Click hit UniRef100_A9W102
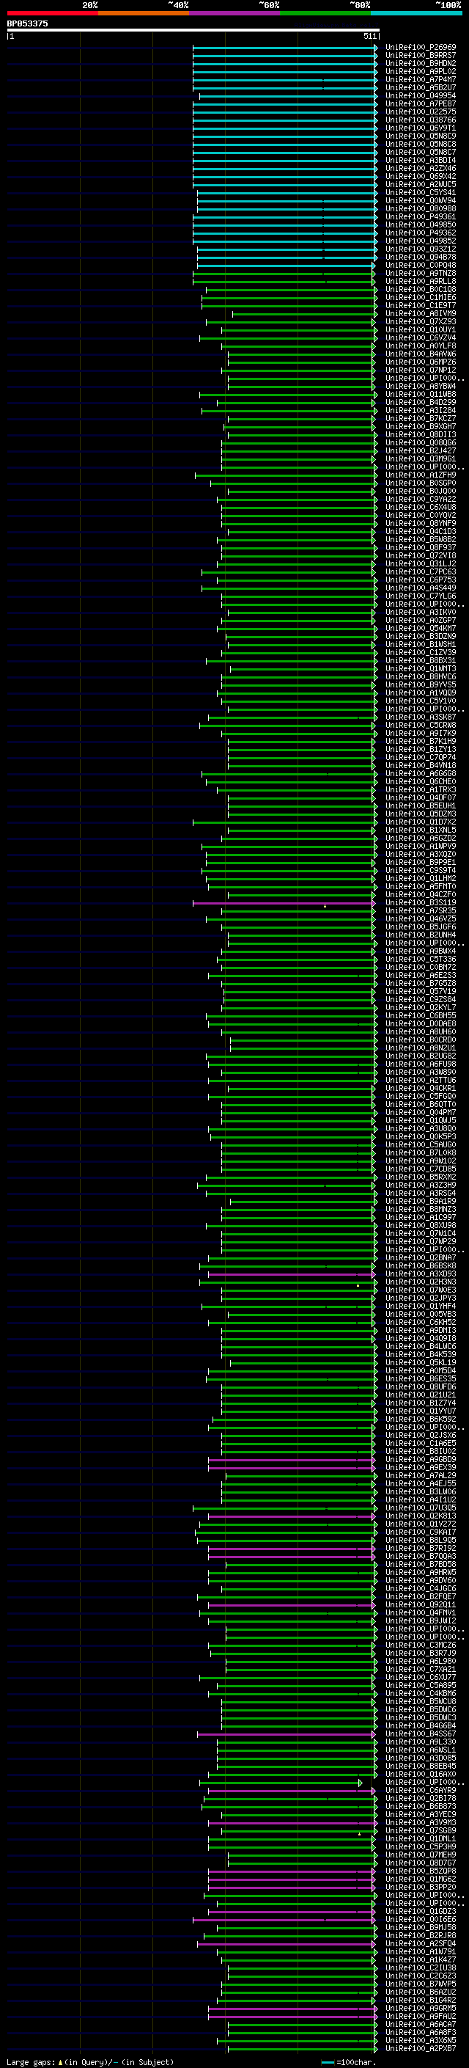 (x=421, y=1161)
